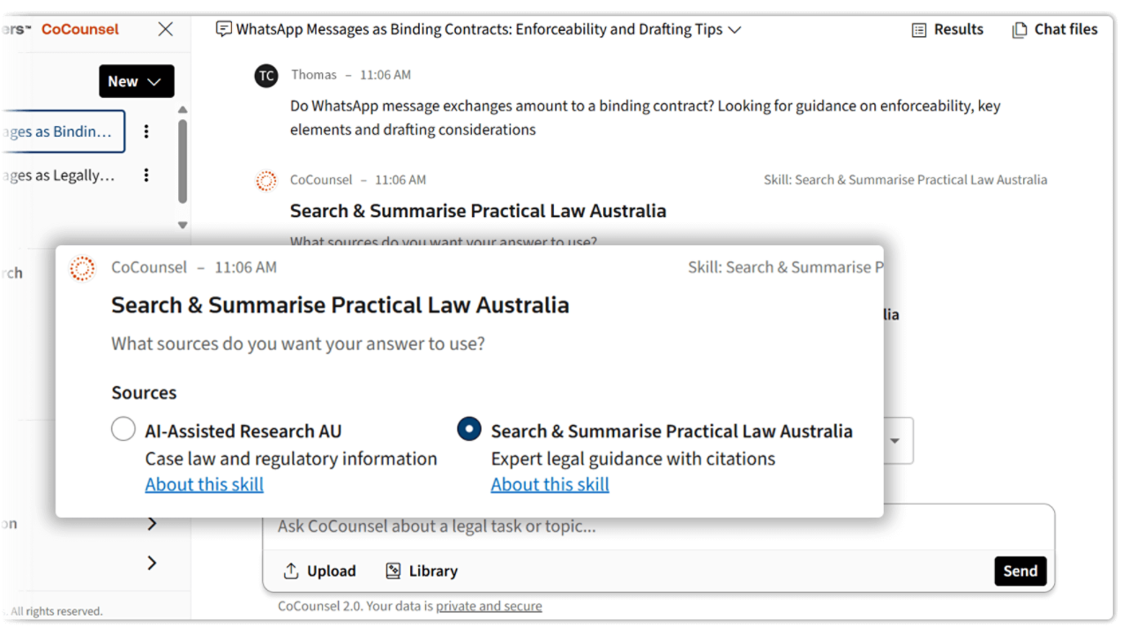1129x635 pixels.
Task: Open the Library icon
Action: pyautogui.click(x=392, y=571)
